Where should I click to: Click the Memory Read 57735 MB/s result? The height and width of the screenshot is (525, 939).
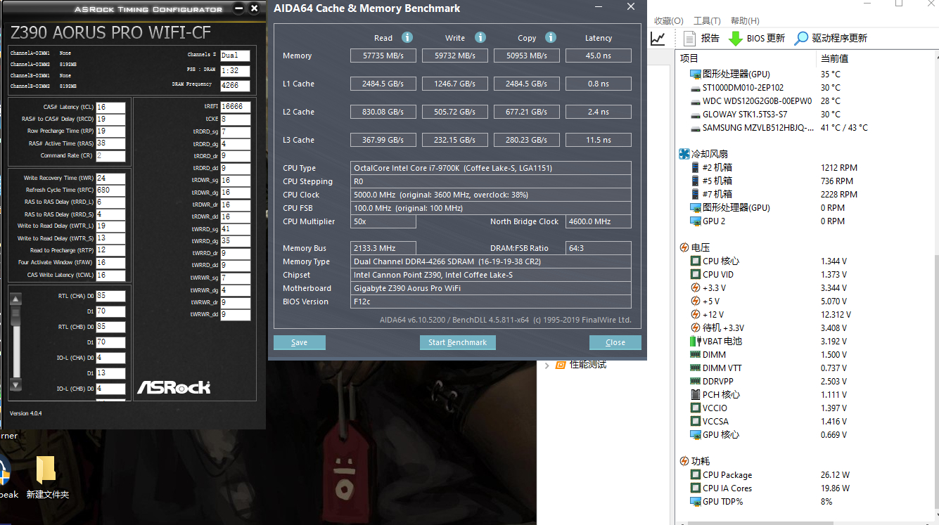(x=383, y=56)
